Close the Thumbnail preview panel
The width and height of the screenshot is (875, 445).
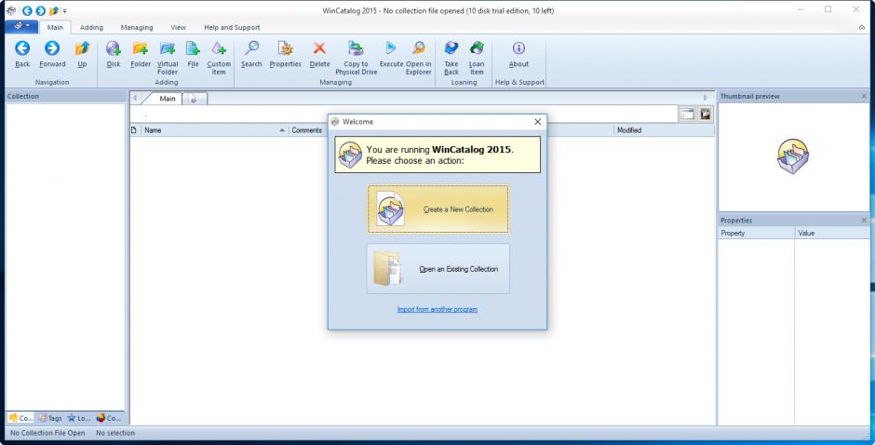point(864,97)
